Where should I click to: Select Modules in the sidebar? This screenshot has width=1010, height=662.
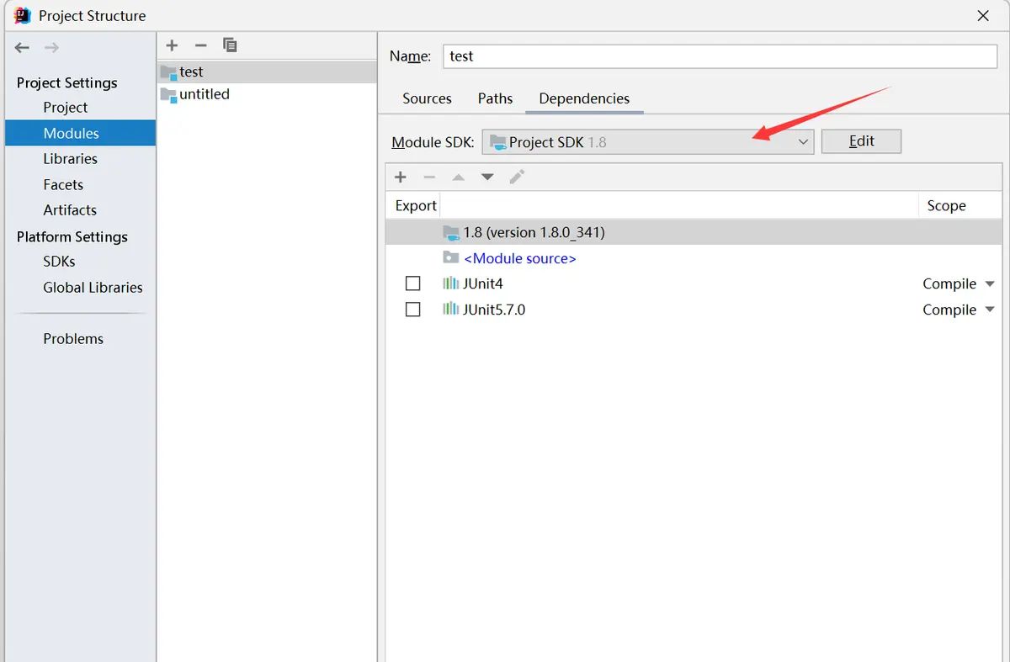[80, 133]
